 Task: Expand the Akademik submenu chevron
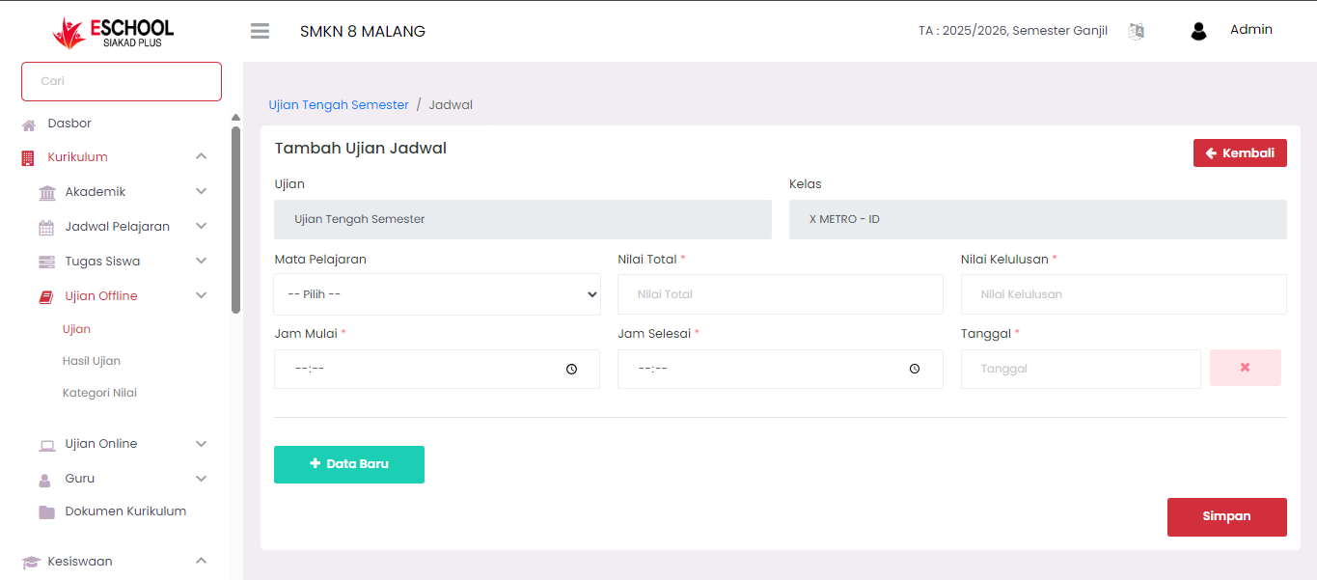pyautogui.click(x=201, y=192)
